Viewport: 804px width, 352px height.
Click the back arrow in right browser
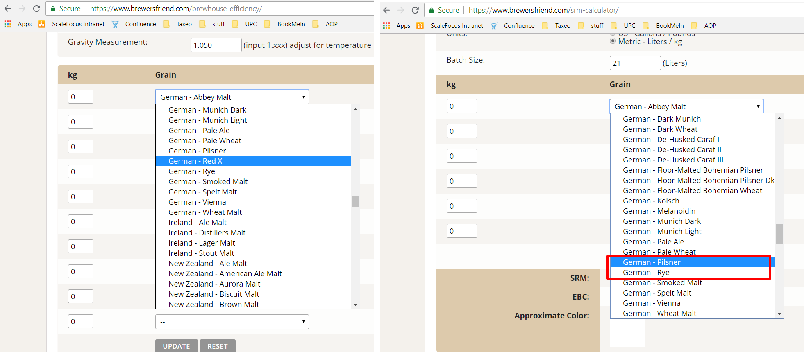386,10
